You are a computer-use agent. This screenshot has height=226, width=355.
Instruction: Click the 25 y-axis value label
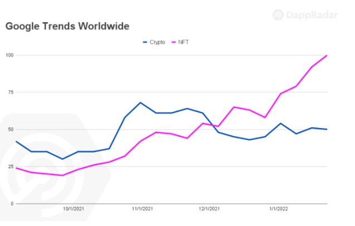pos(11,166)
